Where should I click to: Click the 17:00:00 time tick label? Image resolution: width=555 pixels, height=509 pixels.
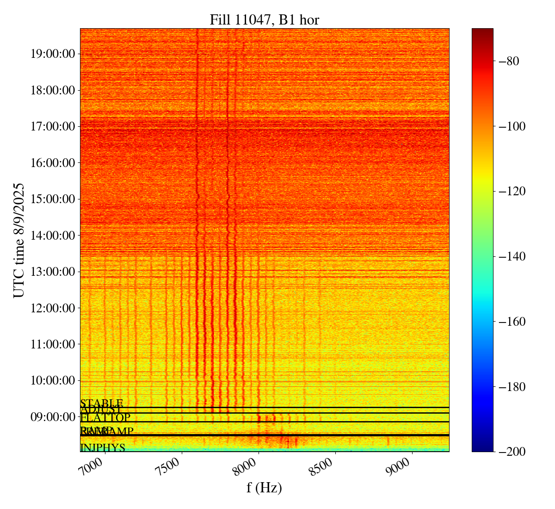click(53, 126)
